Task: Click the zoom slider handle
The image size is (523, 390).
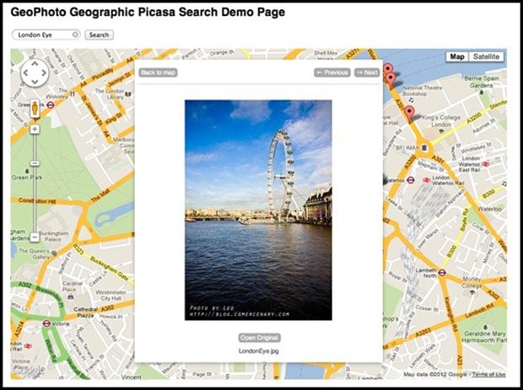Action: coord(35,163)
